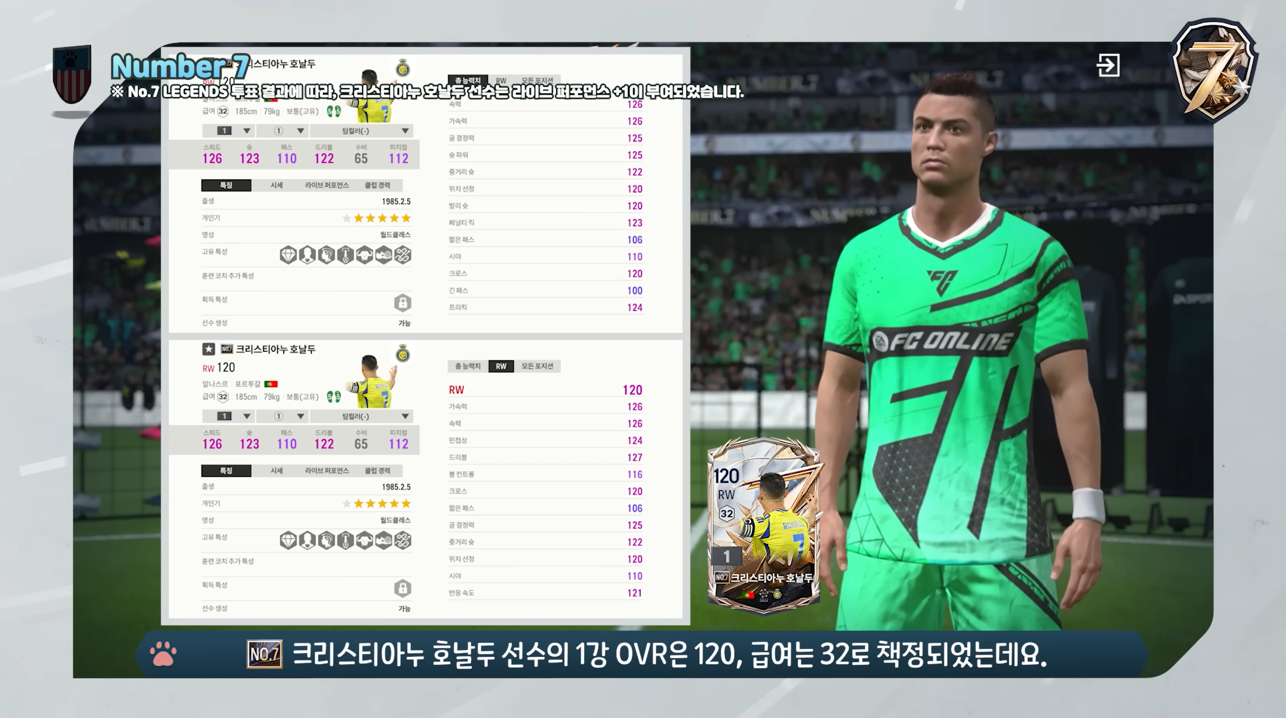Click the crossed-path trait icon in upper panel
The height and width of the screenshot is (718, 1286).
click(x=402, y=255)
